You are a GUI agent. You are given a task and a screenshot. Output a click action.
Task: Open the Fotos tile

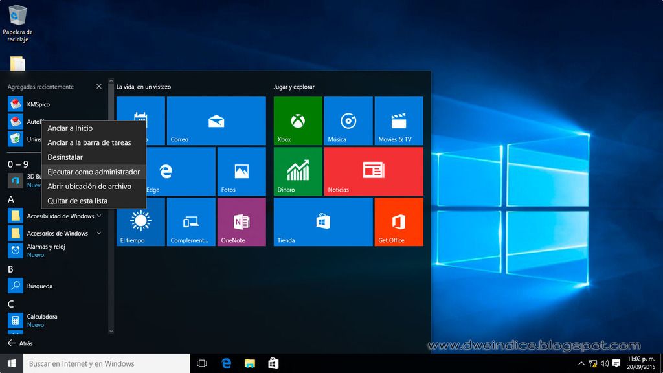coord(242,171)
